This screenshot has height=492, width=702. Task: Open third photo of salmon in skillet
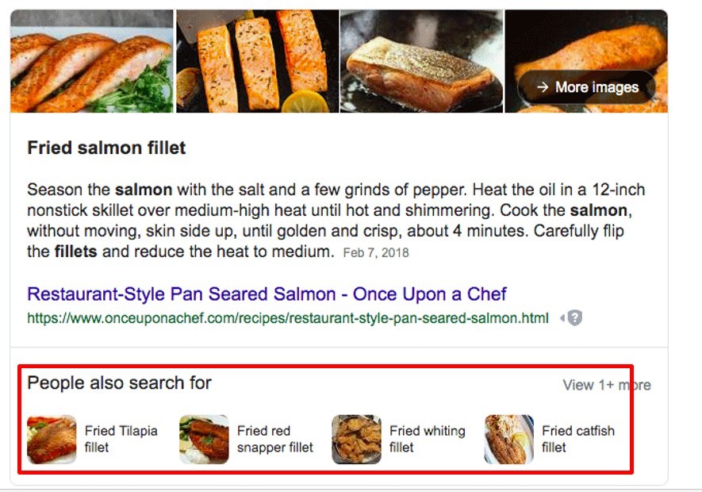click(421, 61)
